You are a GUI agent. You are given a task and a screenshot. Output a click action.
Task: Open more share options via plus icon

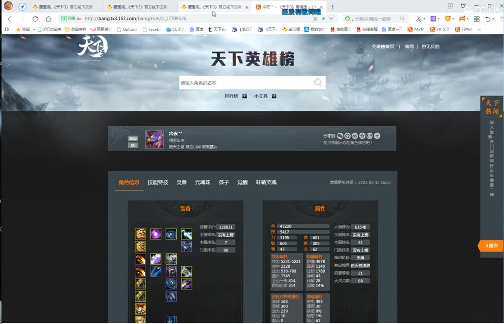point(377,136)
